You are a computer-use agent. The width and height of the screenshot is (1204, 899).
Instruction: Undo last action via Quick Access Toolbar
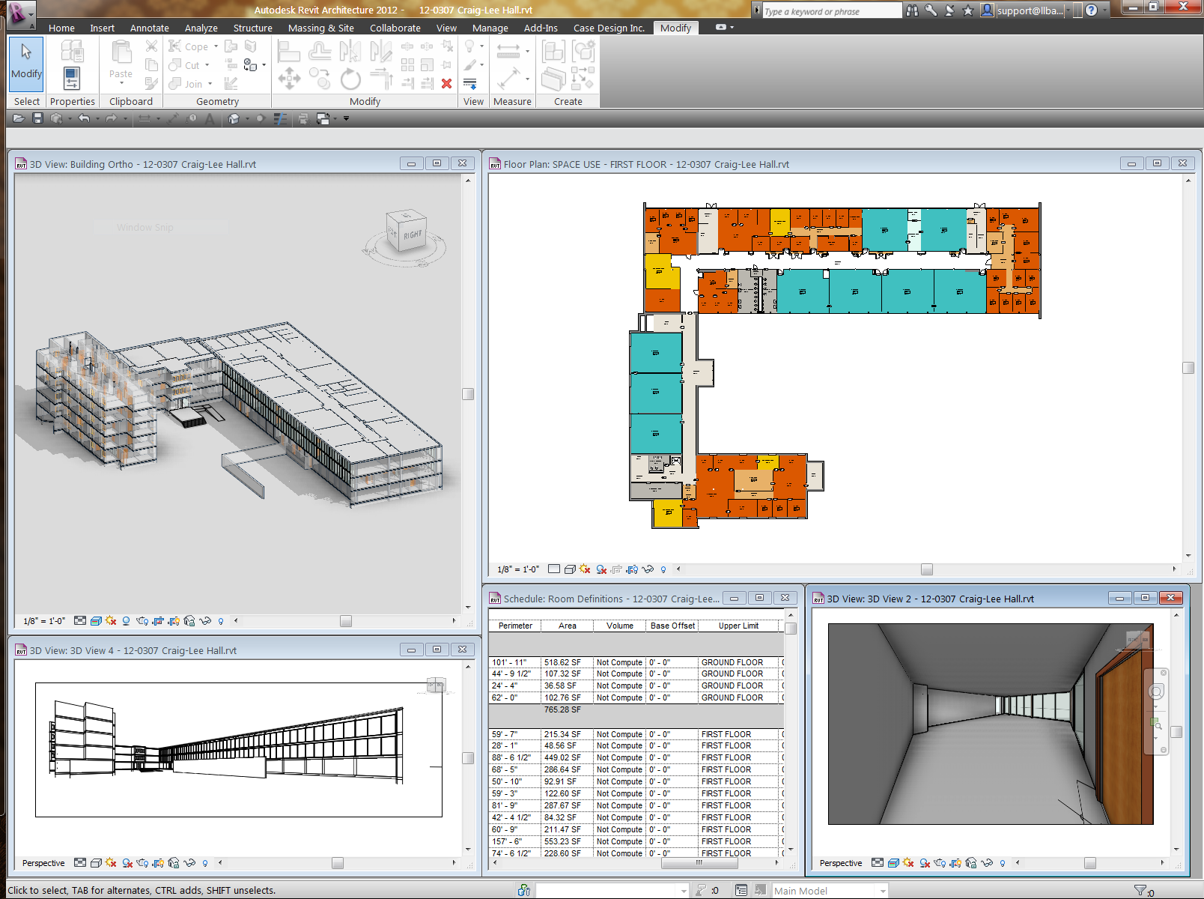click(x=84, y=118)
